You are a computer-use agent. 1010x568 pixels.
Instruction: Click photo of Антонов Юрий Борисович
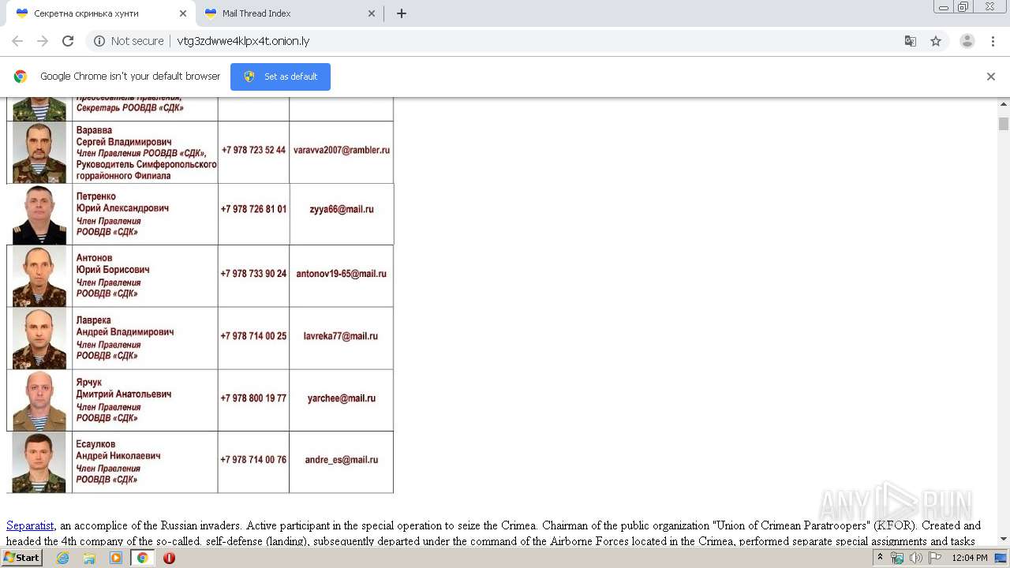pos(39,276)
